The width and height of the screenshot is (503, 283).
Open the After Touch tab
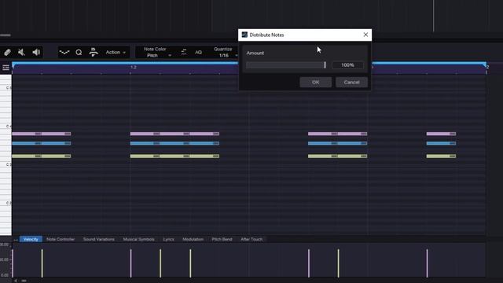(x=251, y=239)
